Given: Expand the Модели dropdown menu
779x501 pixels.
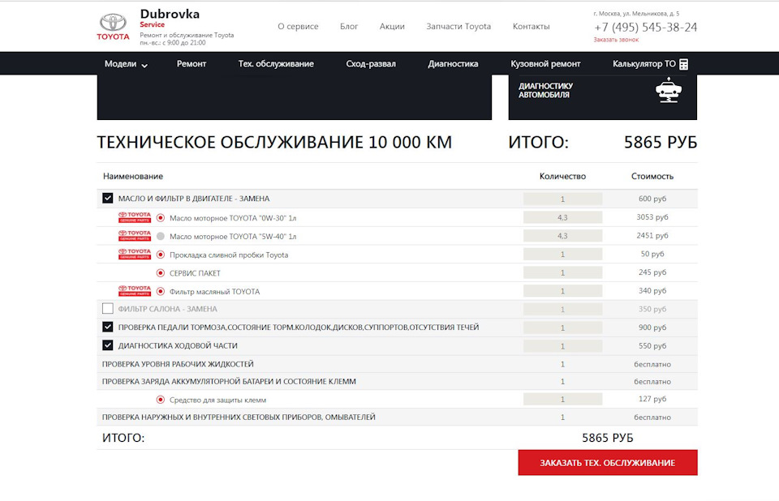Looking at the screenshot, I should (x=126, y=64).
